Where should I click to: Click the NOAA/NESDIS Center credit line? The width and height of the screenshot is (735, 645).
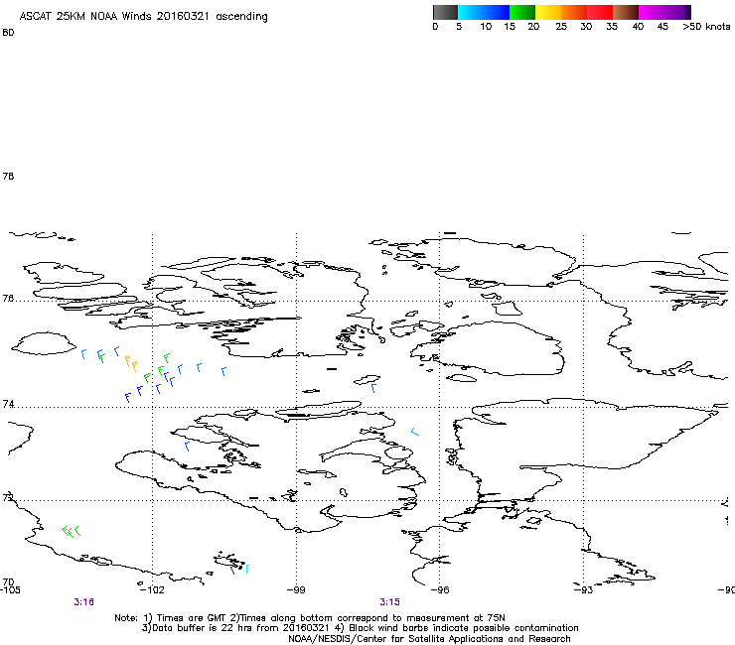429,639
